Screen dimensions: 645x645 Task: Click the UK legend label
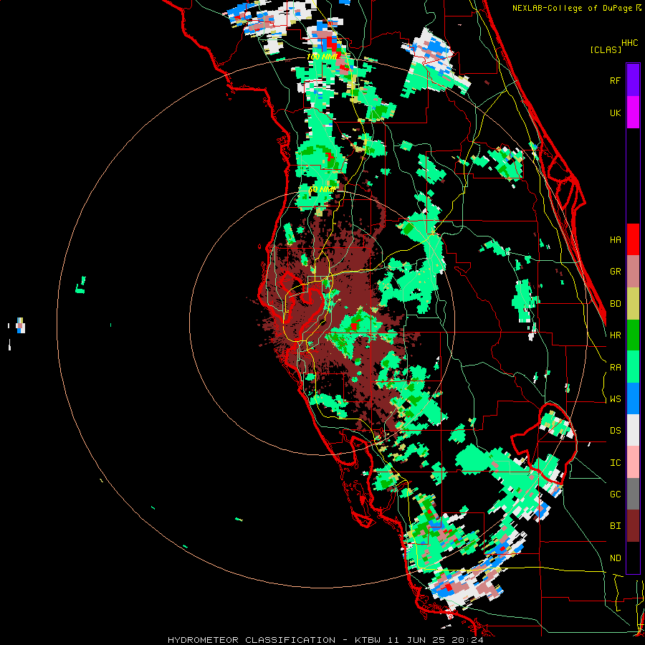tap(615, 113)
